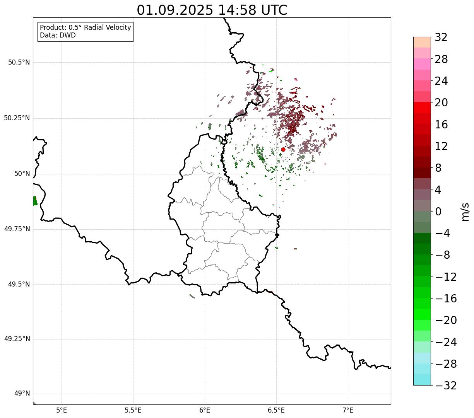Click the green patch at the left map edge
This screenshot has width=474, height=418.
(35, 201)
